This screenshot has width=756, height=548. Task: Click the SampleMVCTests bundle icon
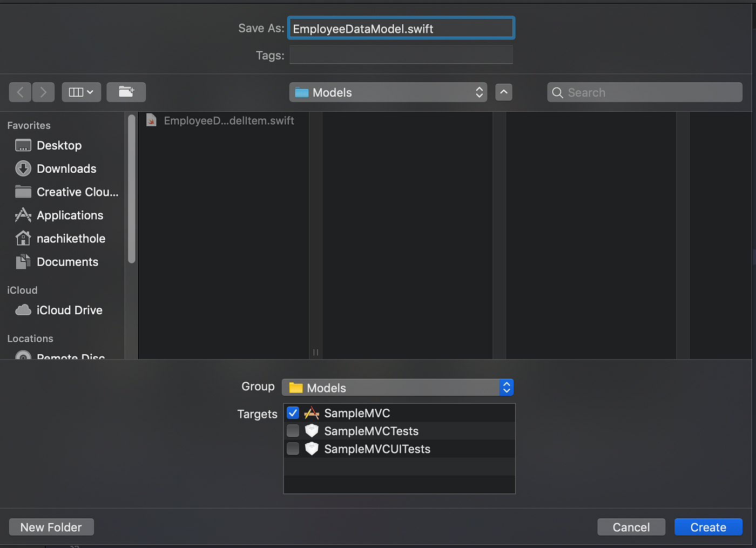pos(312,431)
